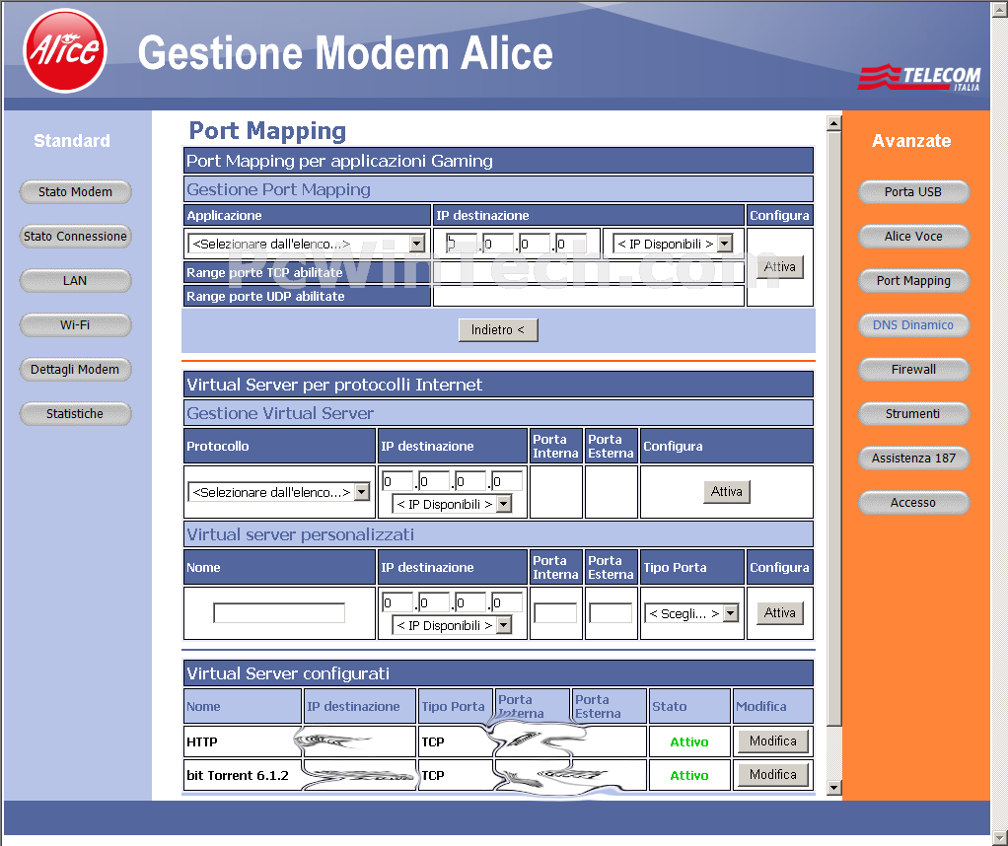Select Port Mapping in the Avanzate menu
Screen dimensions: 1008x846
coord(913,280)
